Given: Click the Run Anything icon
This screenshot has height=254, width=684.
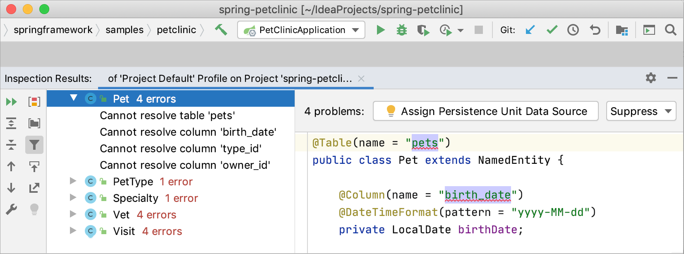Looking at the screenshot, I should (x=649, y=30).
